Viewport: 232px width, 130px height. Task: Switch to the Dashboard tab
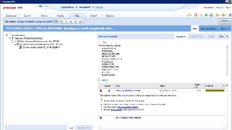11,16
